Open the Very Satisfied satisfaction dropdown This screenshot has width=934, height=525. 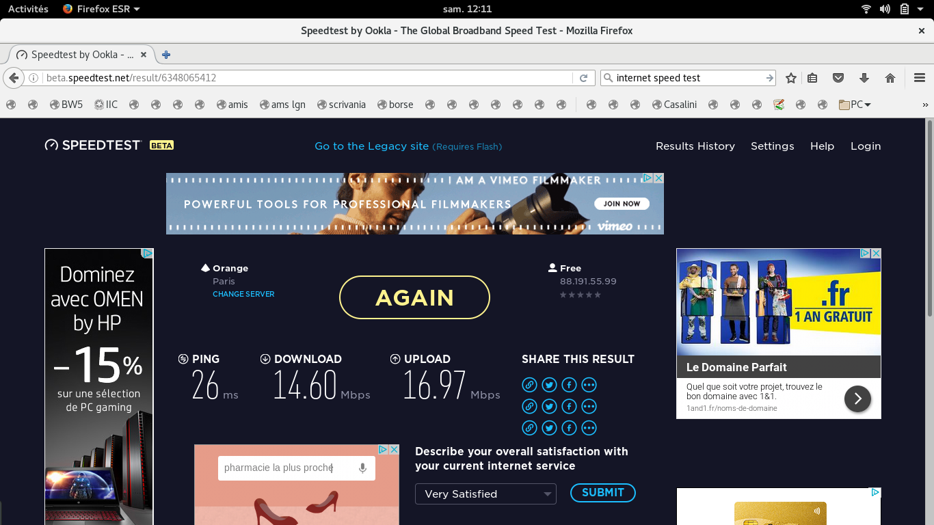pos(485,494)
